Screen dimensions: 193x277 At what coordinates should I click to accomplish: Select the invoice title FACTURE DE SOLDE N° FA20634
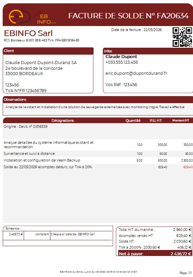(x=129, y=16)
